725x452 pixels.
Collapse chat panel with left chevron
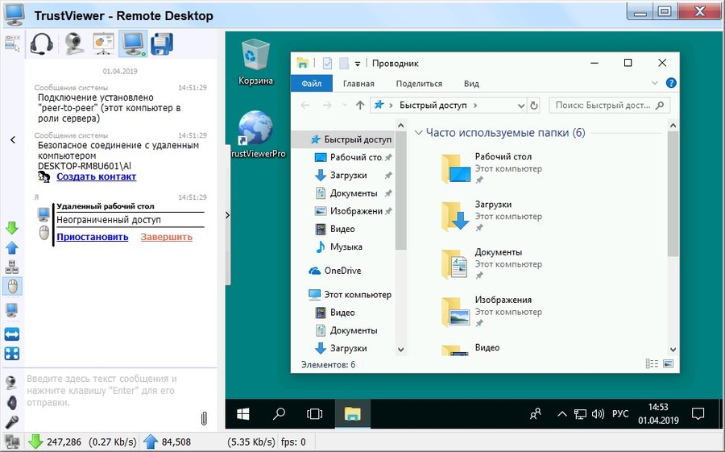(x=13, y=139)
